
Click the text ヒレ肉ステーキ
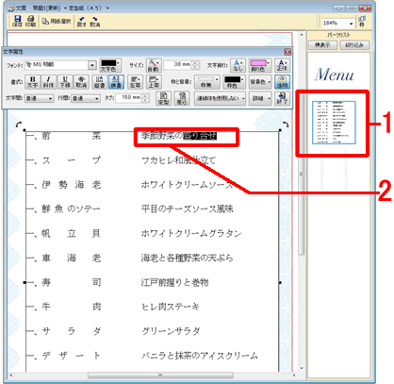[x=171, y=307]
